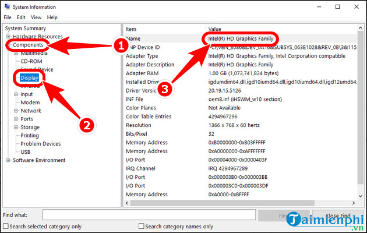Open the File menu

pyautogui.click(x=8, y=17)
